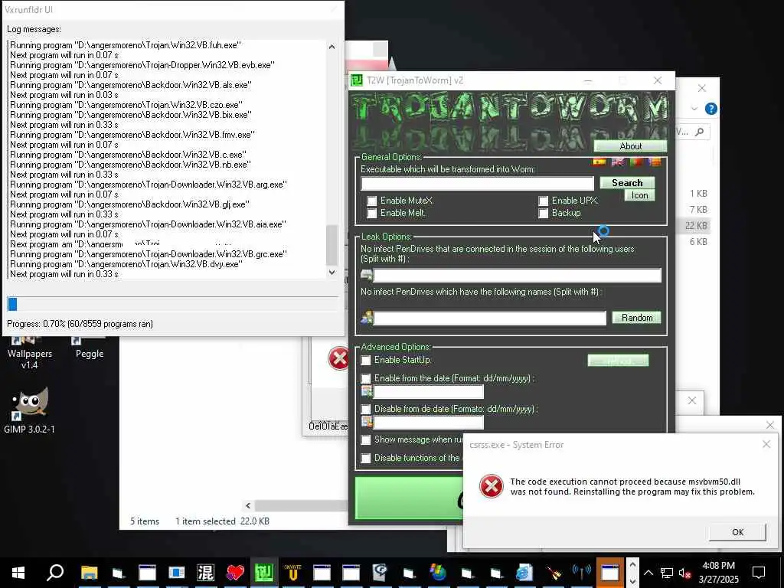
Task: Click the Explorer horizontal scrollbar left arrow
Action: pos(248,505)
